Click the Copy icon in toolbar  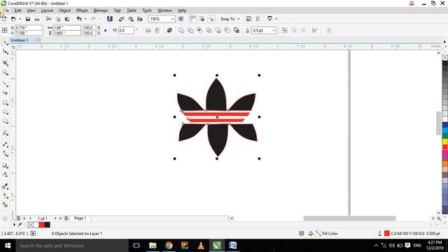pyautogui.click(x=58, y=19)
